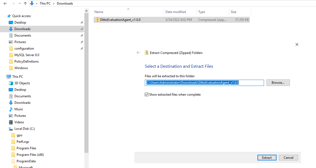Open Documents under This PC

click(x=23, y=96)
